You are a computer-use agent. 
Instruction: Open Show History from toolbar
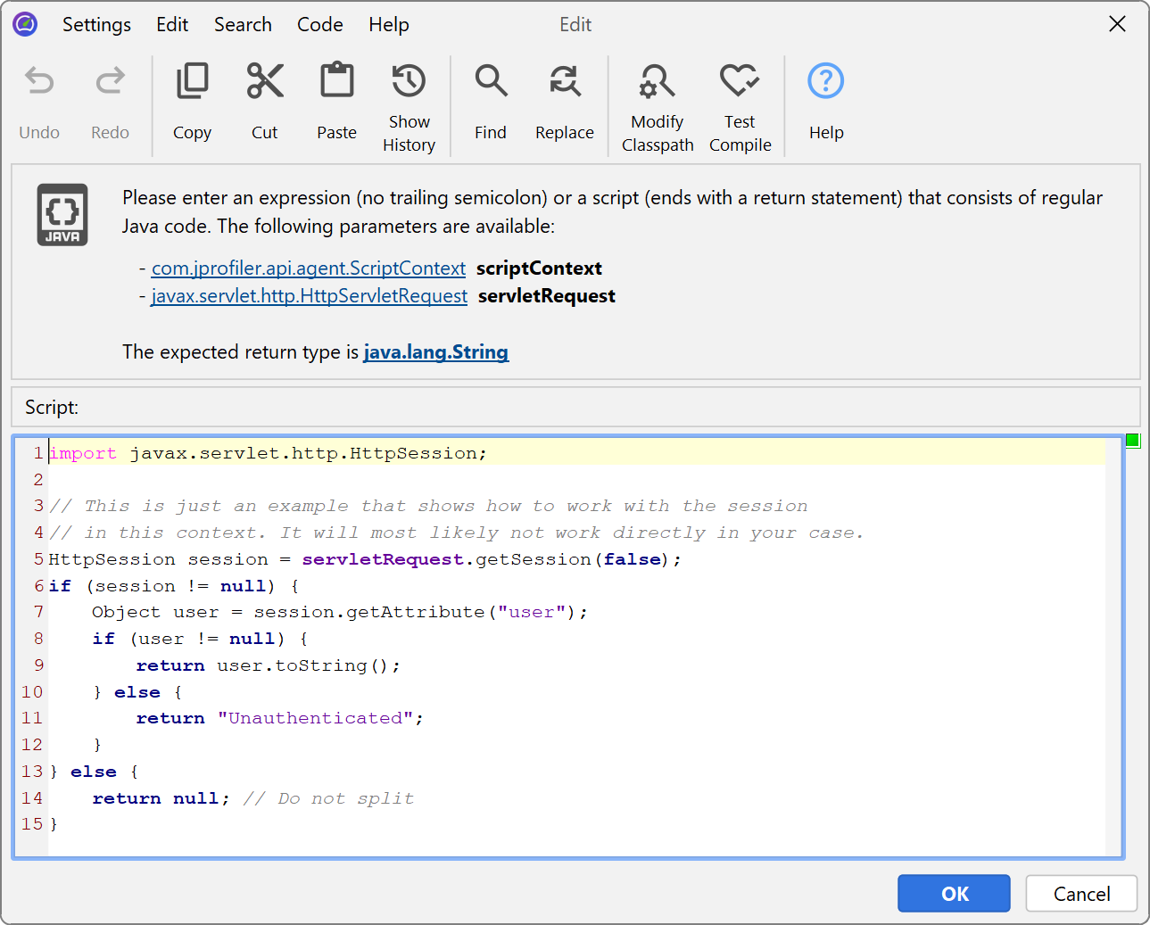[x=409, y=82]
